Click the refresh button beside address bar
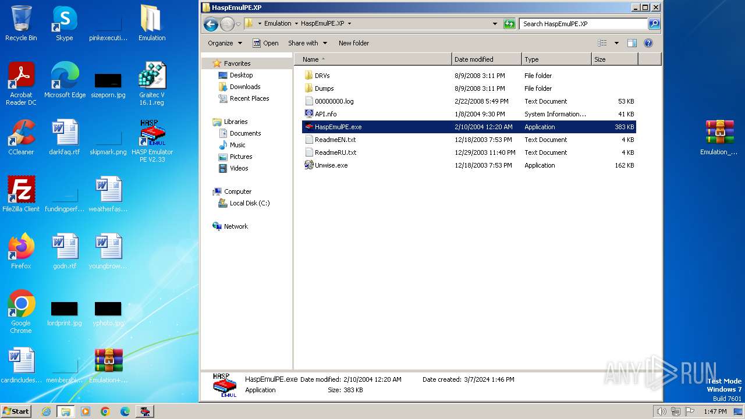The image size is (745, 419). pos(509,24)
